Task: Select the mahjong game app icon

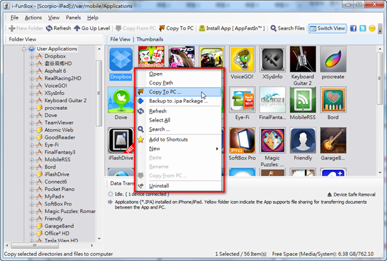Action: coord(152,57)
